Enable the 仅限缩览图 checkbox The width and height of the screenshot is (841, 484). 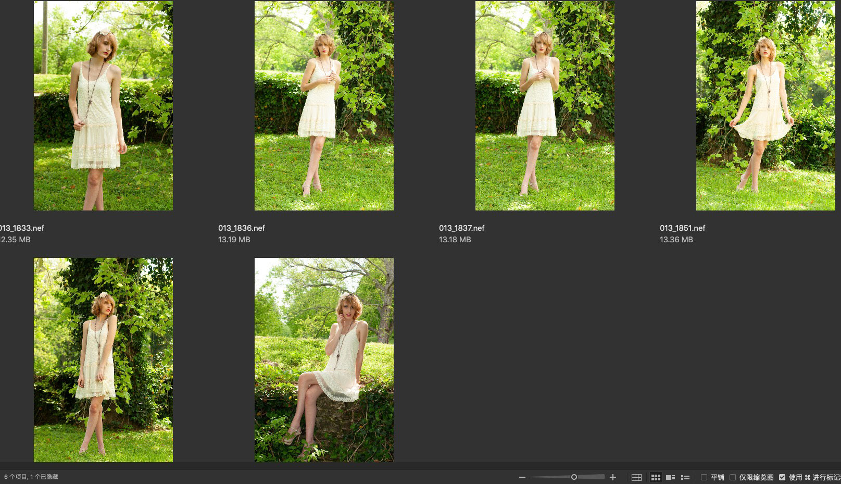coord(733,477)
